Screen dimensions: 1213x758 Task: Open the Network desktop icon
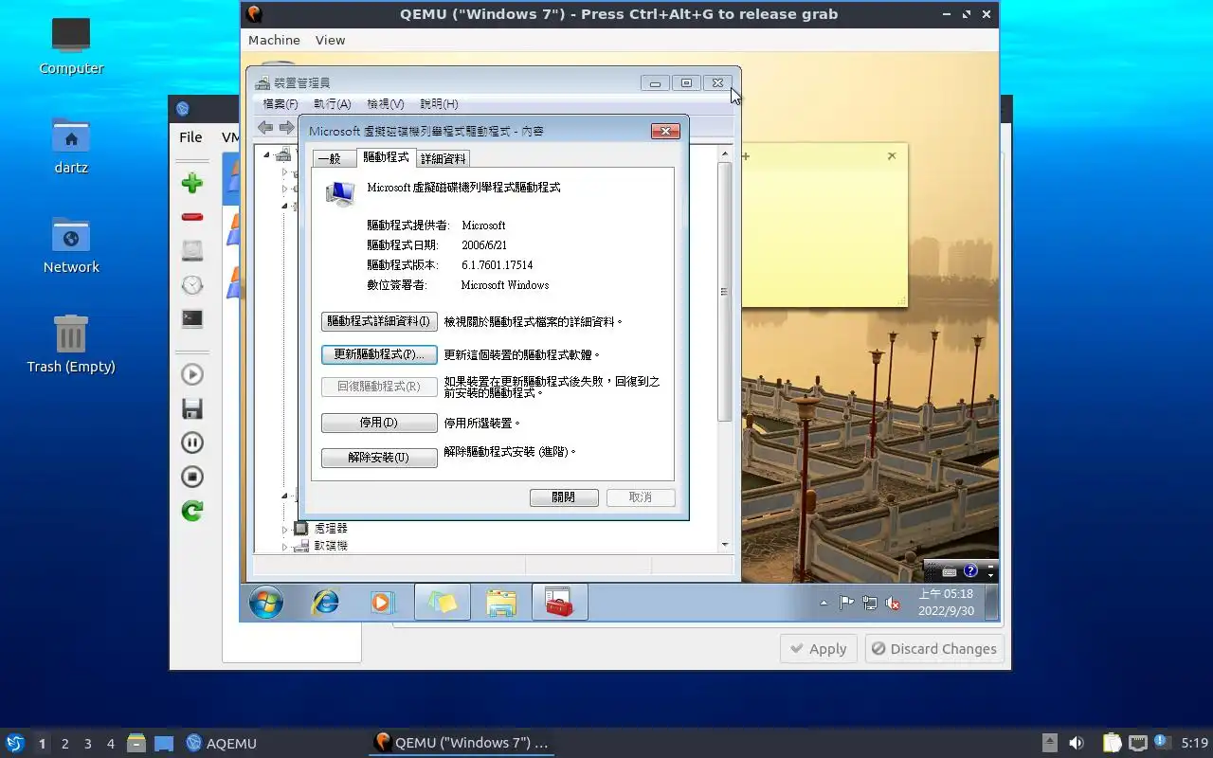[x=71, y=244]
